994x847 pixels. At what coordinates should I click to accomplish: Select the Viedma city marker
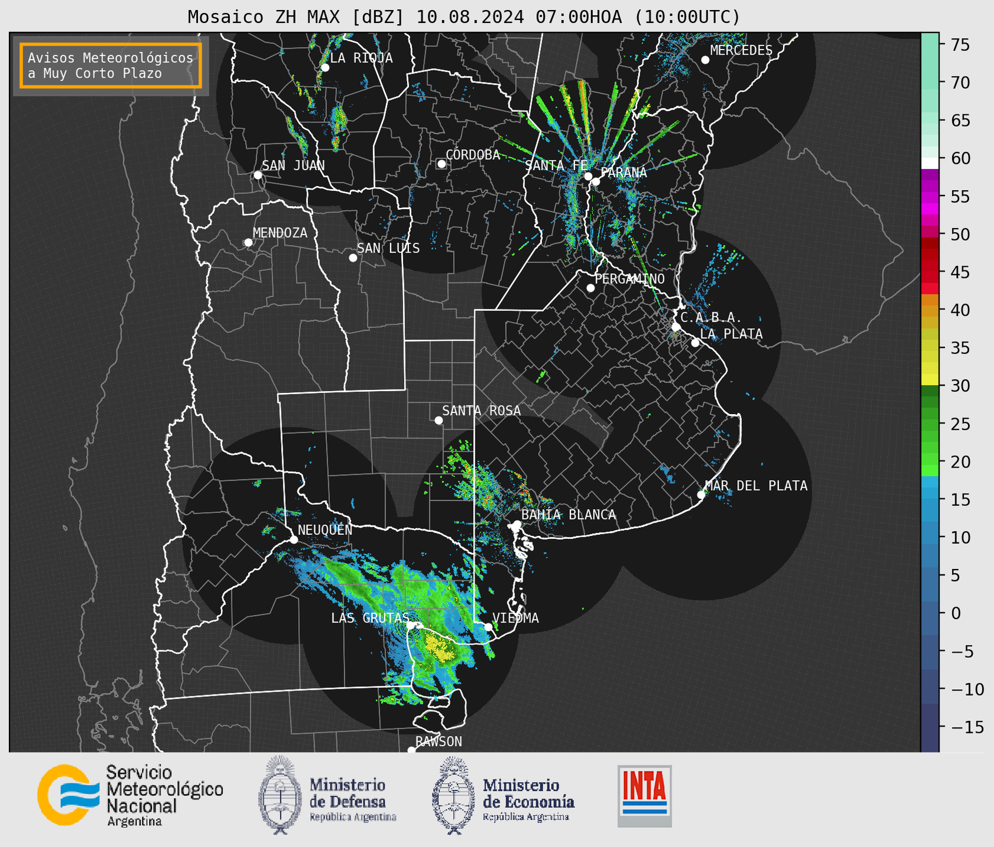[488, 627]
